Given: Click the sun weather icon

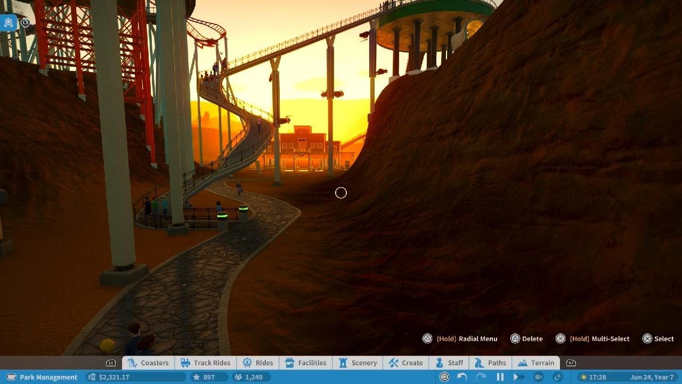Looking at the screenshot, I should pos(583,377).
